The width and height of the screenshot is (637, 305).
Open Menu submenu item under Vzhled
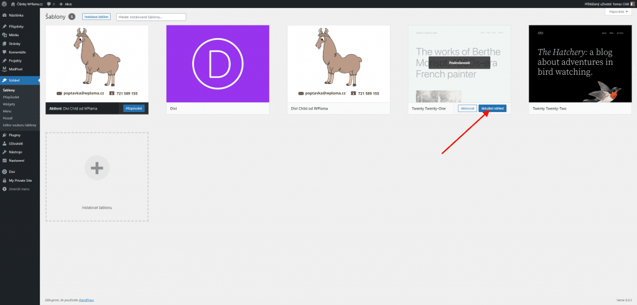7,111
